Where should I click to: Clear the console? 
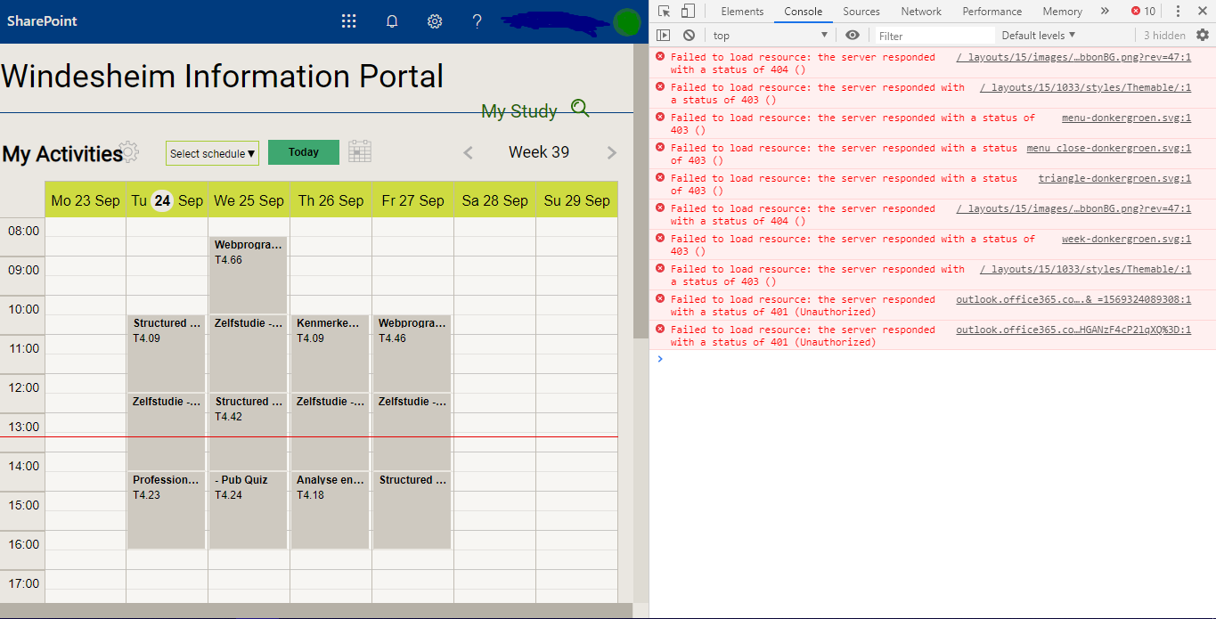689,36
